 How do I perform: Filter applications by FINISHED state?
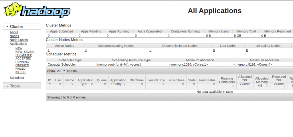point(22,65)
